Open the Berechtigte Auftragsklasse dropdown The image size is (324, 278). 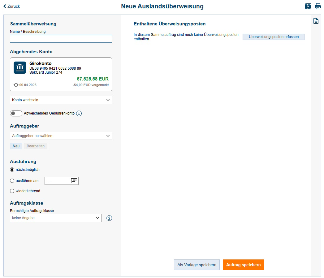[56, 218]
